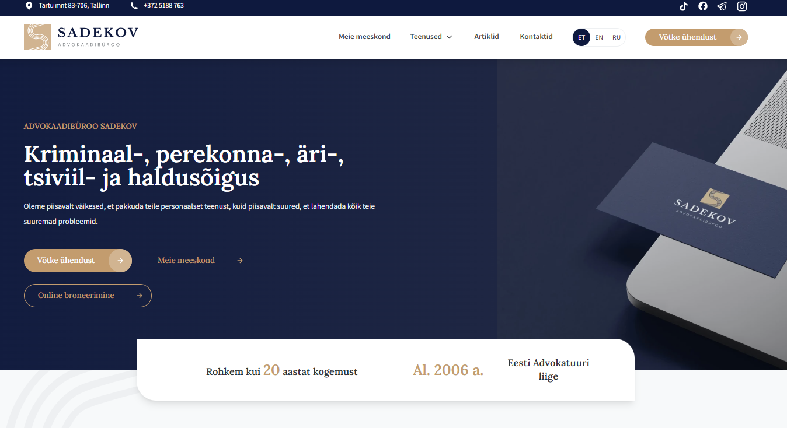Viewport: 787px width, 428px height.
Task: Click the Sadekov logo in header
Action: 81,37
